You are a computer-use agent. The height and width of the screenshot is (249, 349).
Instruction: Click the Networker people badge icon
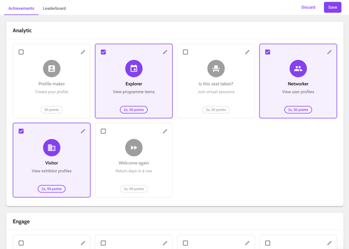point(298,69)
